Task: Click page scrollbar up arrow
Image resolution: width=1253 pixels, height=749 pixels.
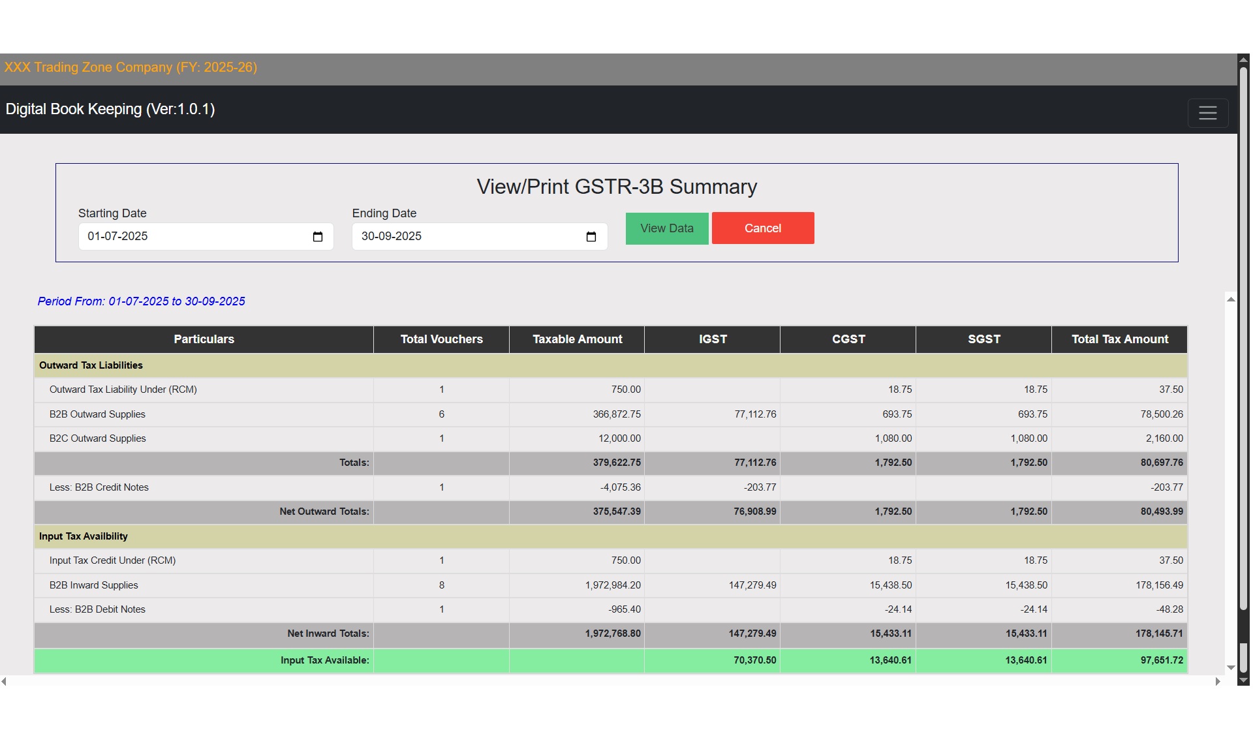Action: tap(1244, 59)
